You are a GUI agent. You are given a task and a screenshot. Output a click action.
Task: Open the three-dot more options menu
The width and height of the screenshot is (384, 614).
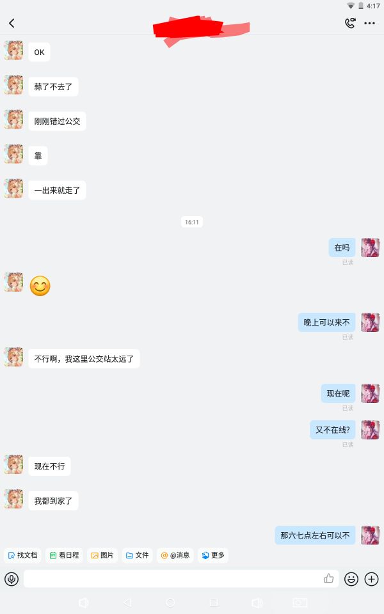pos(369,24)
